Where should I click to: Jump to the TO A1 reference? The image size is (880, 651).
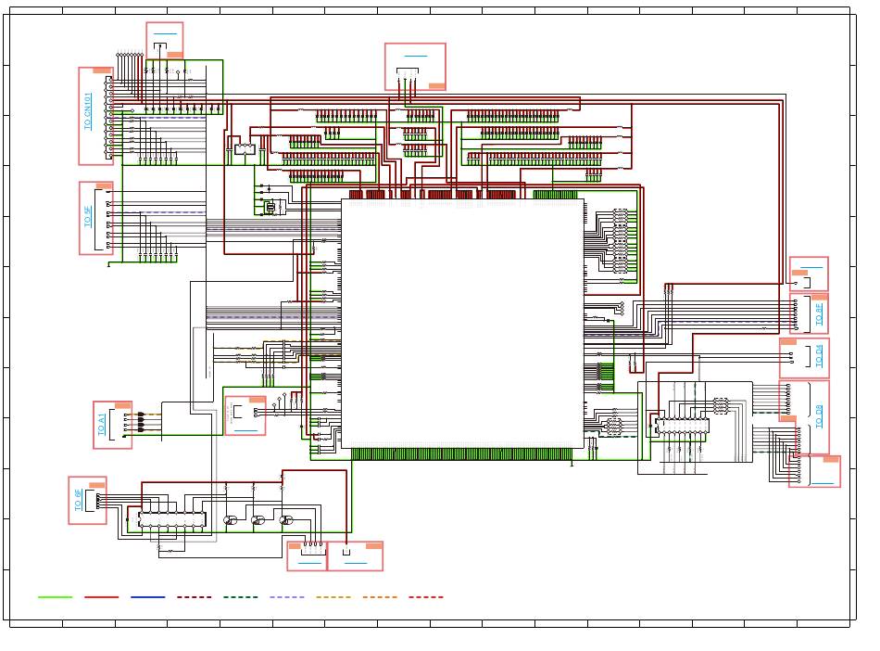[x=102, y=424]
